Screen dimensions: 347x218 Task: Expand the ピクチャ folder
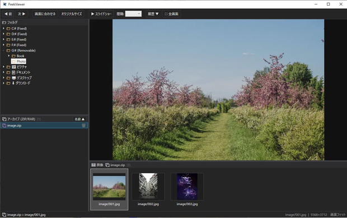point(3,67)
